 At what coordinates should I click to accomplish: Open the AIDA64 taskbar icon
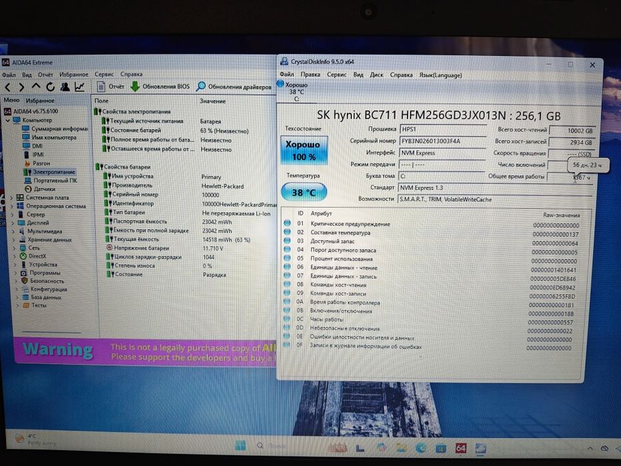461,448
